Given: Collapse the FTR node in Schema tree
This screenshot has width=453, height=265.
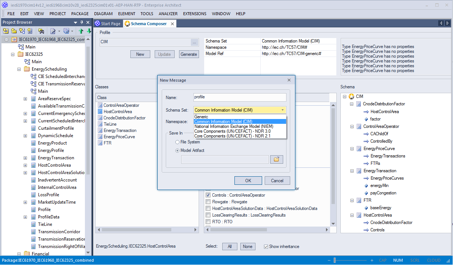Looking at the screenshot, I should pyautogui.click(x=352, y=200).
